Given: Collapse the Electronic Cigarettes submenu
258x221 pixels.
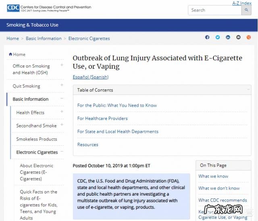Looking at the screenshot, I should click(62, 151).
